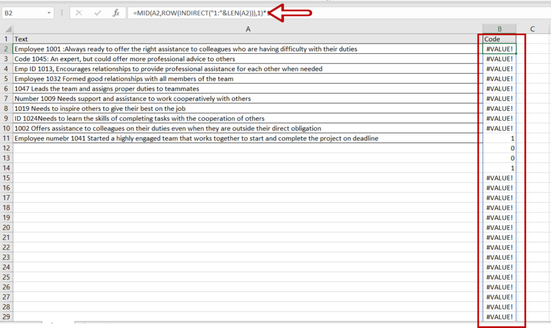Select cell B2 showing #VALUE! error
Screen dimensions: 551x328
point(499,48)
